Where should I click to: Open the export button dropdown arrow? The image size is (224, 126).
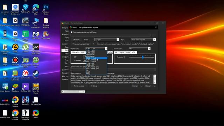(x=141, y=86)
